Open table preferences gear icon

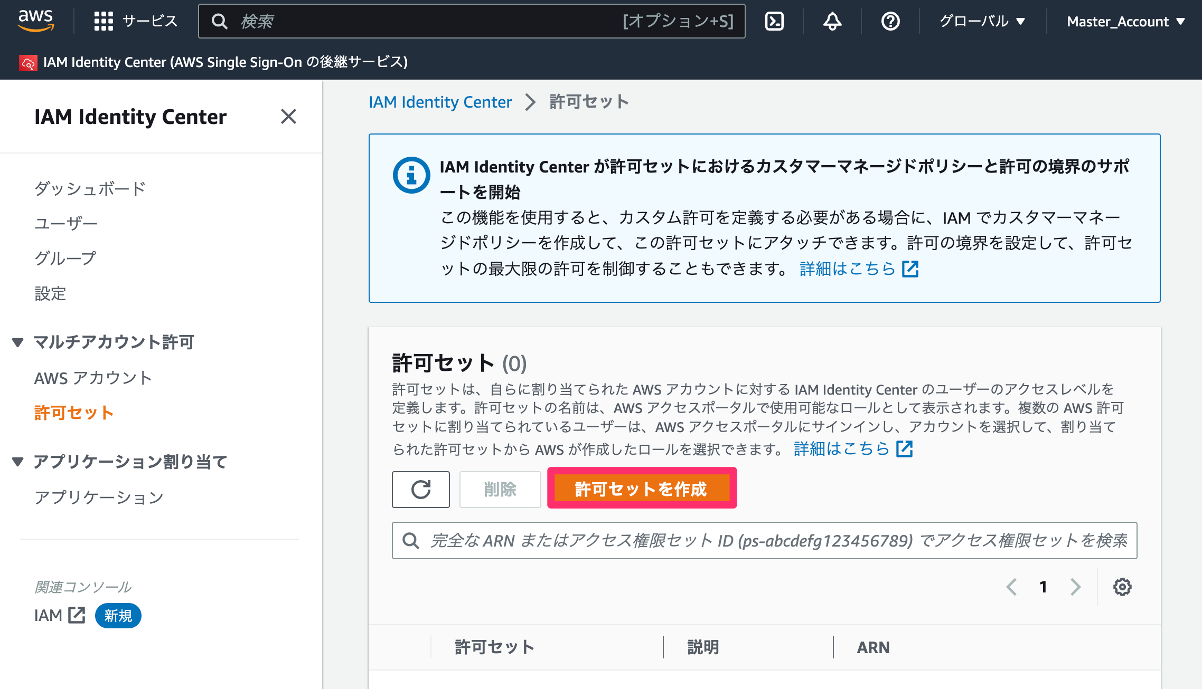(x=1122, y=587)
